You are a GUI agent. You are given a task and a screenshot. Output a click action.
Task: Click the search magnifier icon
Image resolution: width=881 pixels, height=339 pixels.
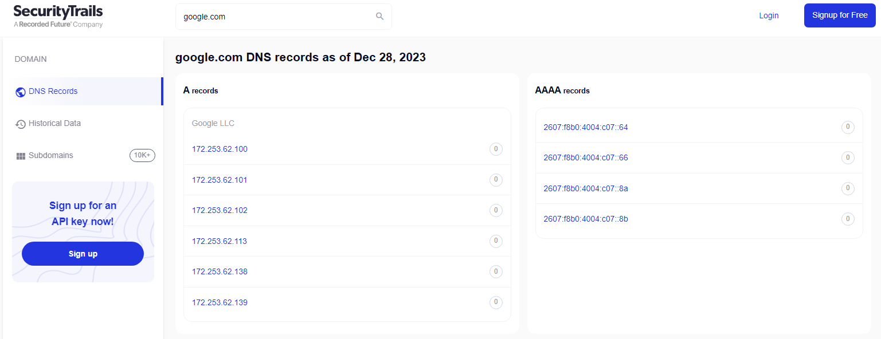(x=379, y=16)
